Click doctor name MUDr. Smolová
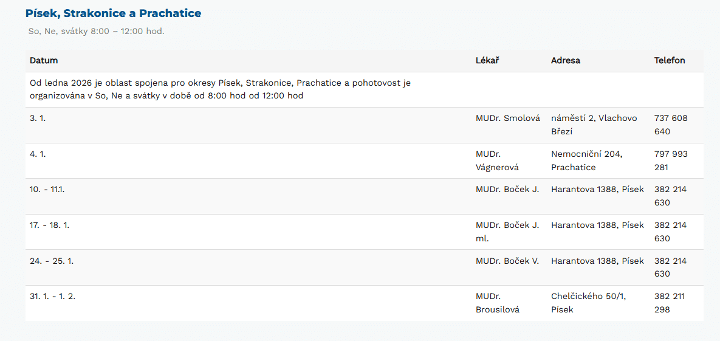 click(x=507, y=119)
